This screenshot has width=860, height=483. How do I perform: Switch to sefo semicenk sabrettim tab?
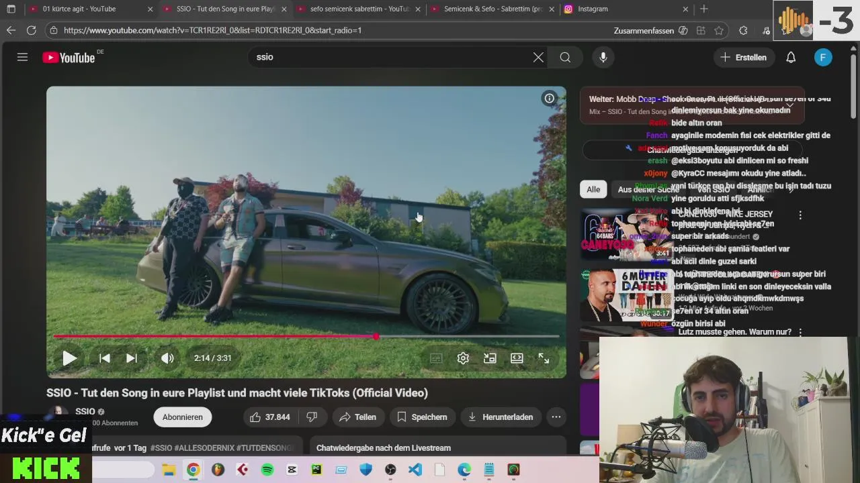coord(359,9)
